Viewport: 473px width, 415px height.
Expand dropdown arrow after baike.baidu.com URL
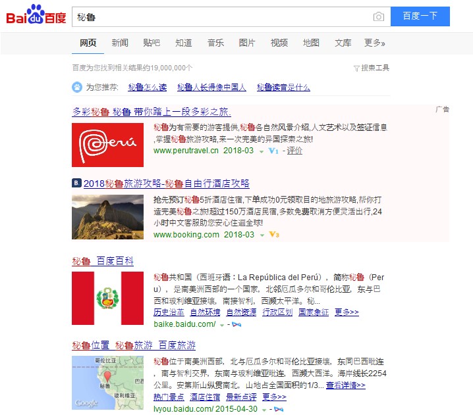pyautogui.click(x=222, y=325)
